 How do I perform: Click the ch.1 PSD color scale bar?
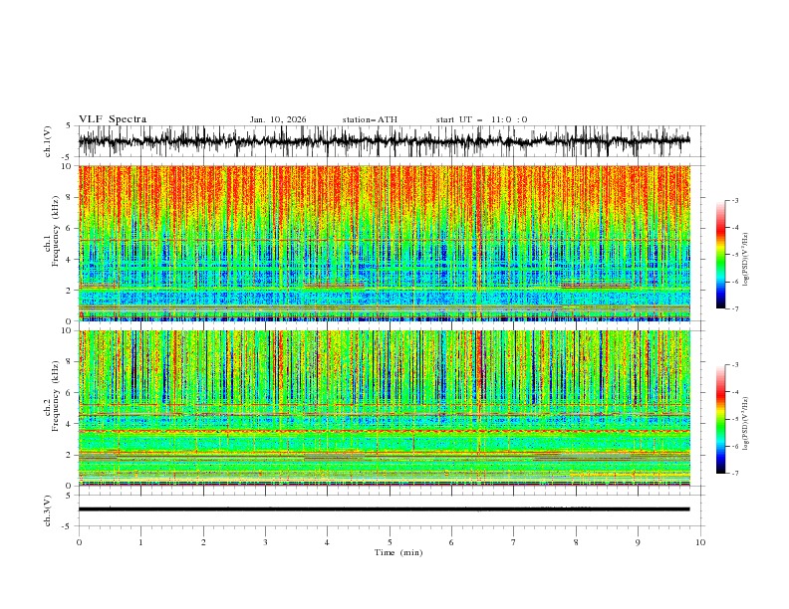coord(721,255)
